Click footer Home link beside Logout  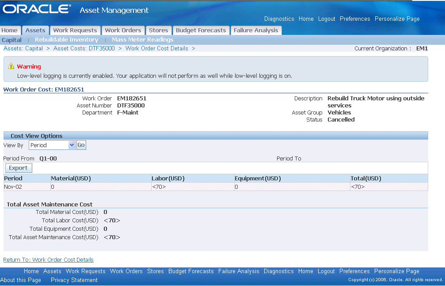coord(306,271)
